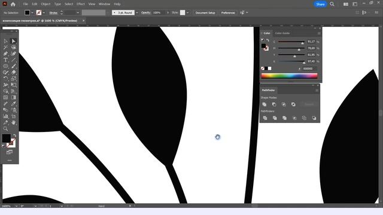This screenshot has height=215, width=383.
Task: Click the Preferences button
Action: coord(228,13)
